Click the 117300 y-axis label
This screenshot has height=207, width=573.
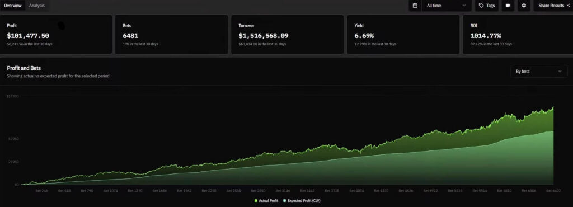12,96
